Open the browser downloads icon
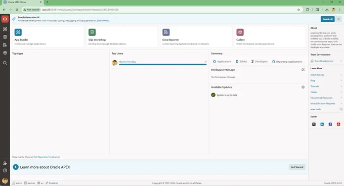The height and width of the screenshot is (186, 344). click(x=327, y=10)
